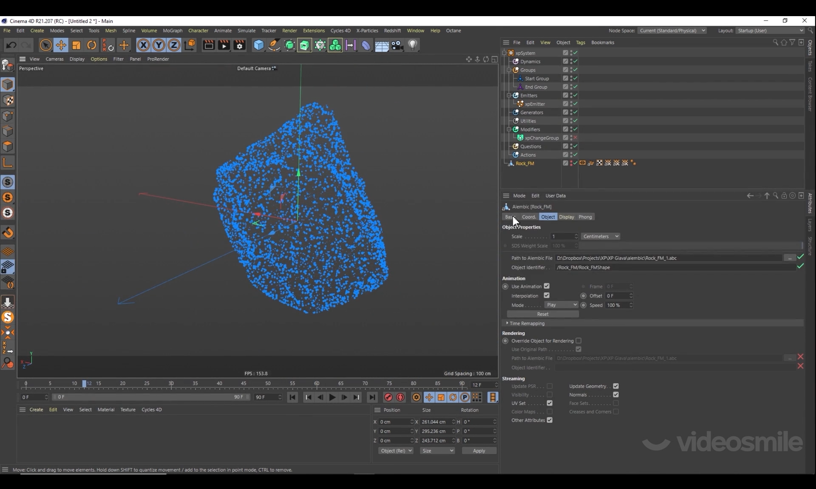Open the X-Particles menu
Screen dimensions: 816x489
tap(367, 31)
